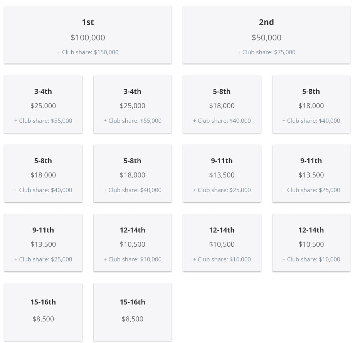
Task: Select the Club share $150,000 text
Action: pos(88,52)
